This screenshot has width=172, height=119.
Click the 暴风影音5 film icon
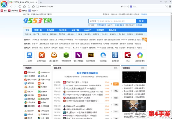(x=115, y=55)
